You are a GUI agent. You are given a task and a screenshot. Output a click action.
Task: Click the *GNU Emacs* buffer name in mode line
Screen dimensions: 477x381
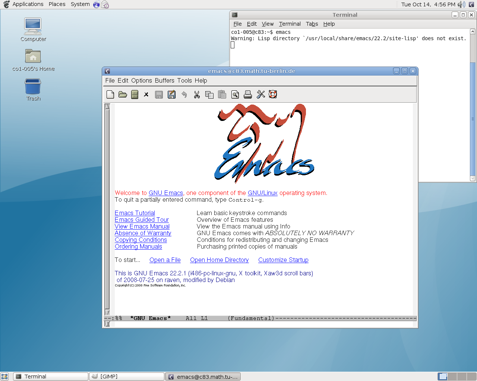click(151, 318)
